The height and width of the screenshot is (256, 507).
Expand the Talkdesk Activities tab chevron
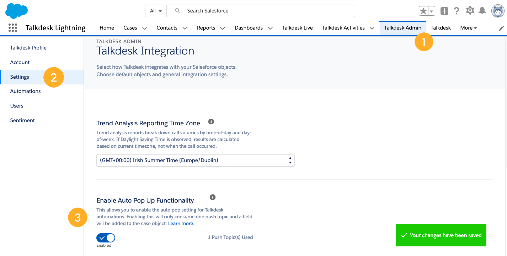372,28
